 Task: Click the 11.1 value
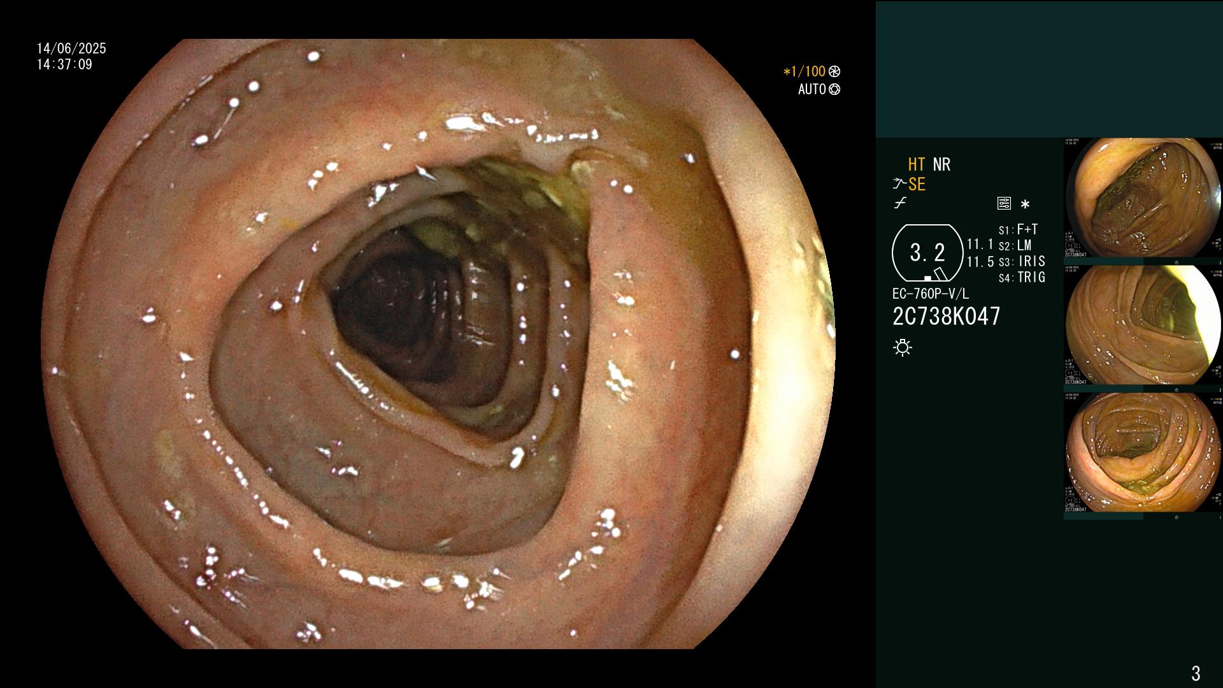980,245
